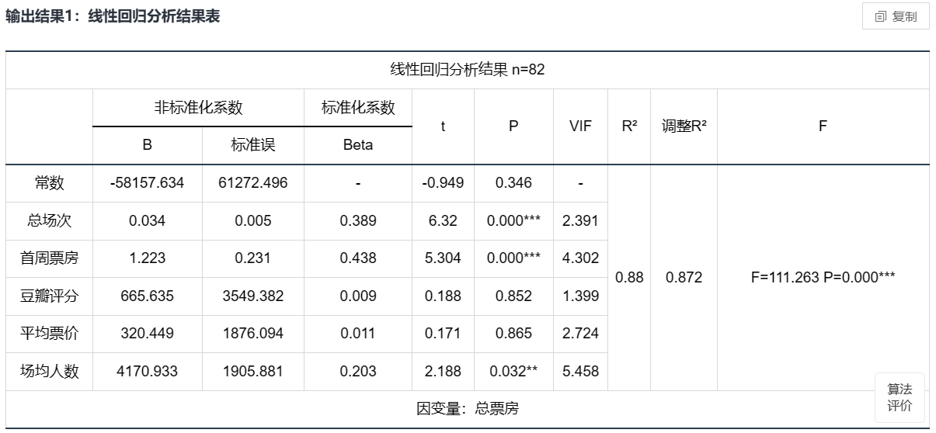Viewport: 936px width, 433px height.
Task: Click the 因变量：总票房 footer row
Action: [x=467, y=408]
